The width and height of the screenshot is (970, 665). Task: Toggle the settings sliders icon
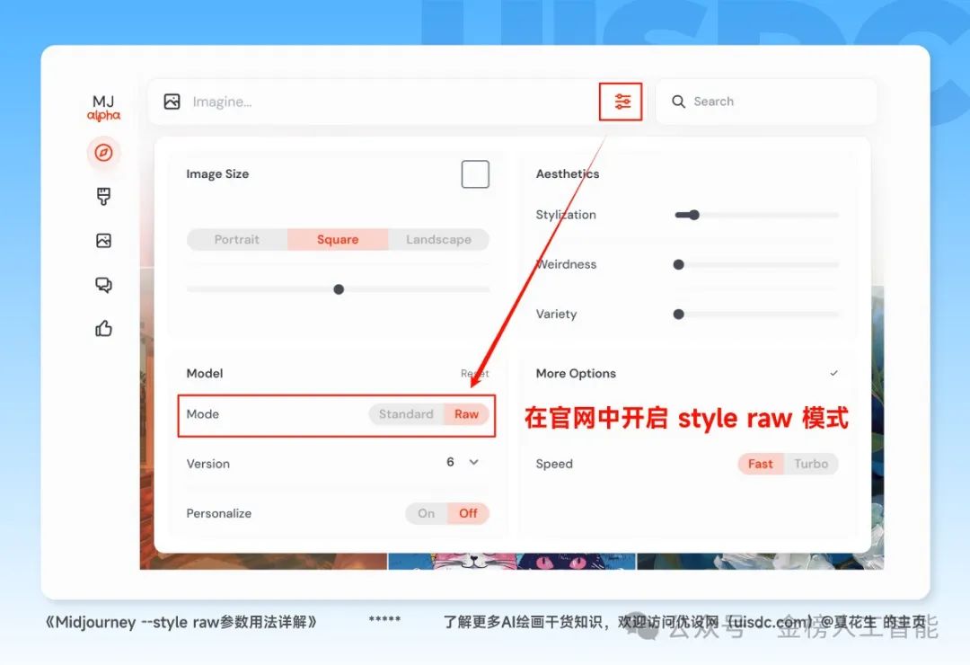click(x=622, y=102)
